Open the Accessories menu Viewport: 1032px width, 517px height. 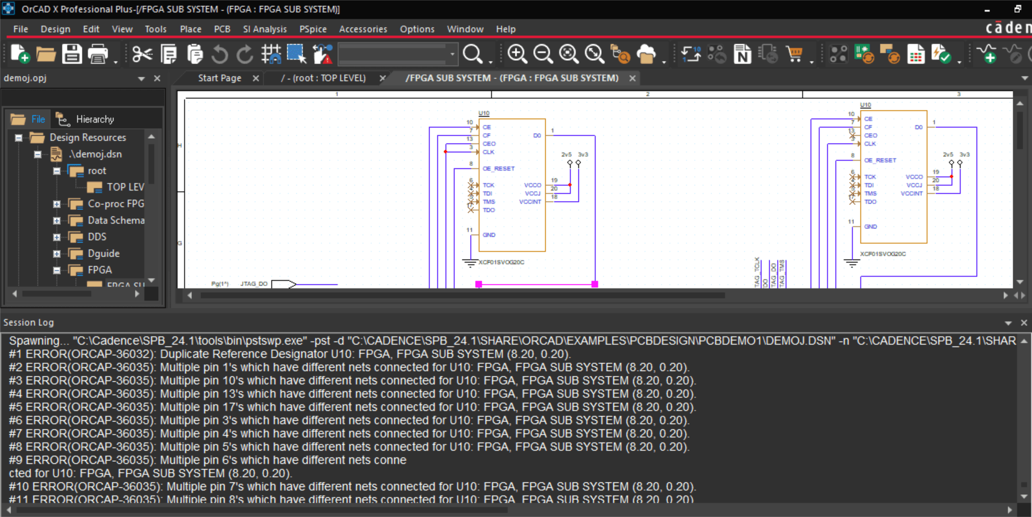(x=363, y=29)
